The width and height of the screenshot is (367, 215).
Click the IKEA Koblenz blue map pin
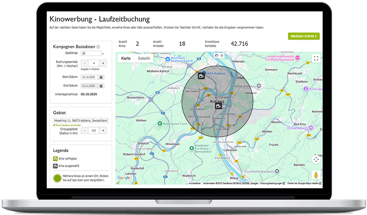pyautogui.click(x=204, y=73)
